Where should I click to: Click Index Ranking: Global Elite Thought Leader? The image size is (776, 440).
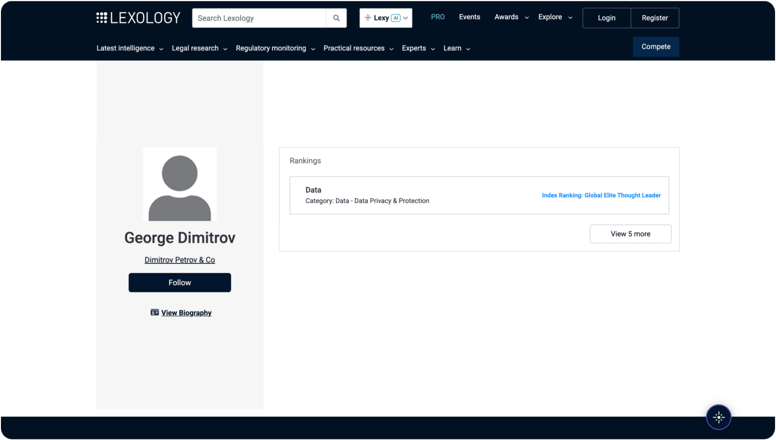click(601, 195)
